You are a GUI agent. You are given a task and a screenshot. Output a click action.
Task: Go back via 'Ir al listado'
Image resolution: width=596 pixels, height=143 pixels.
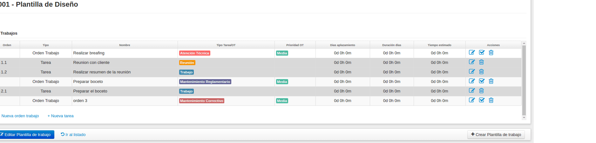pos(73,135)
